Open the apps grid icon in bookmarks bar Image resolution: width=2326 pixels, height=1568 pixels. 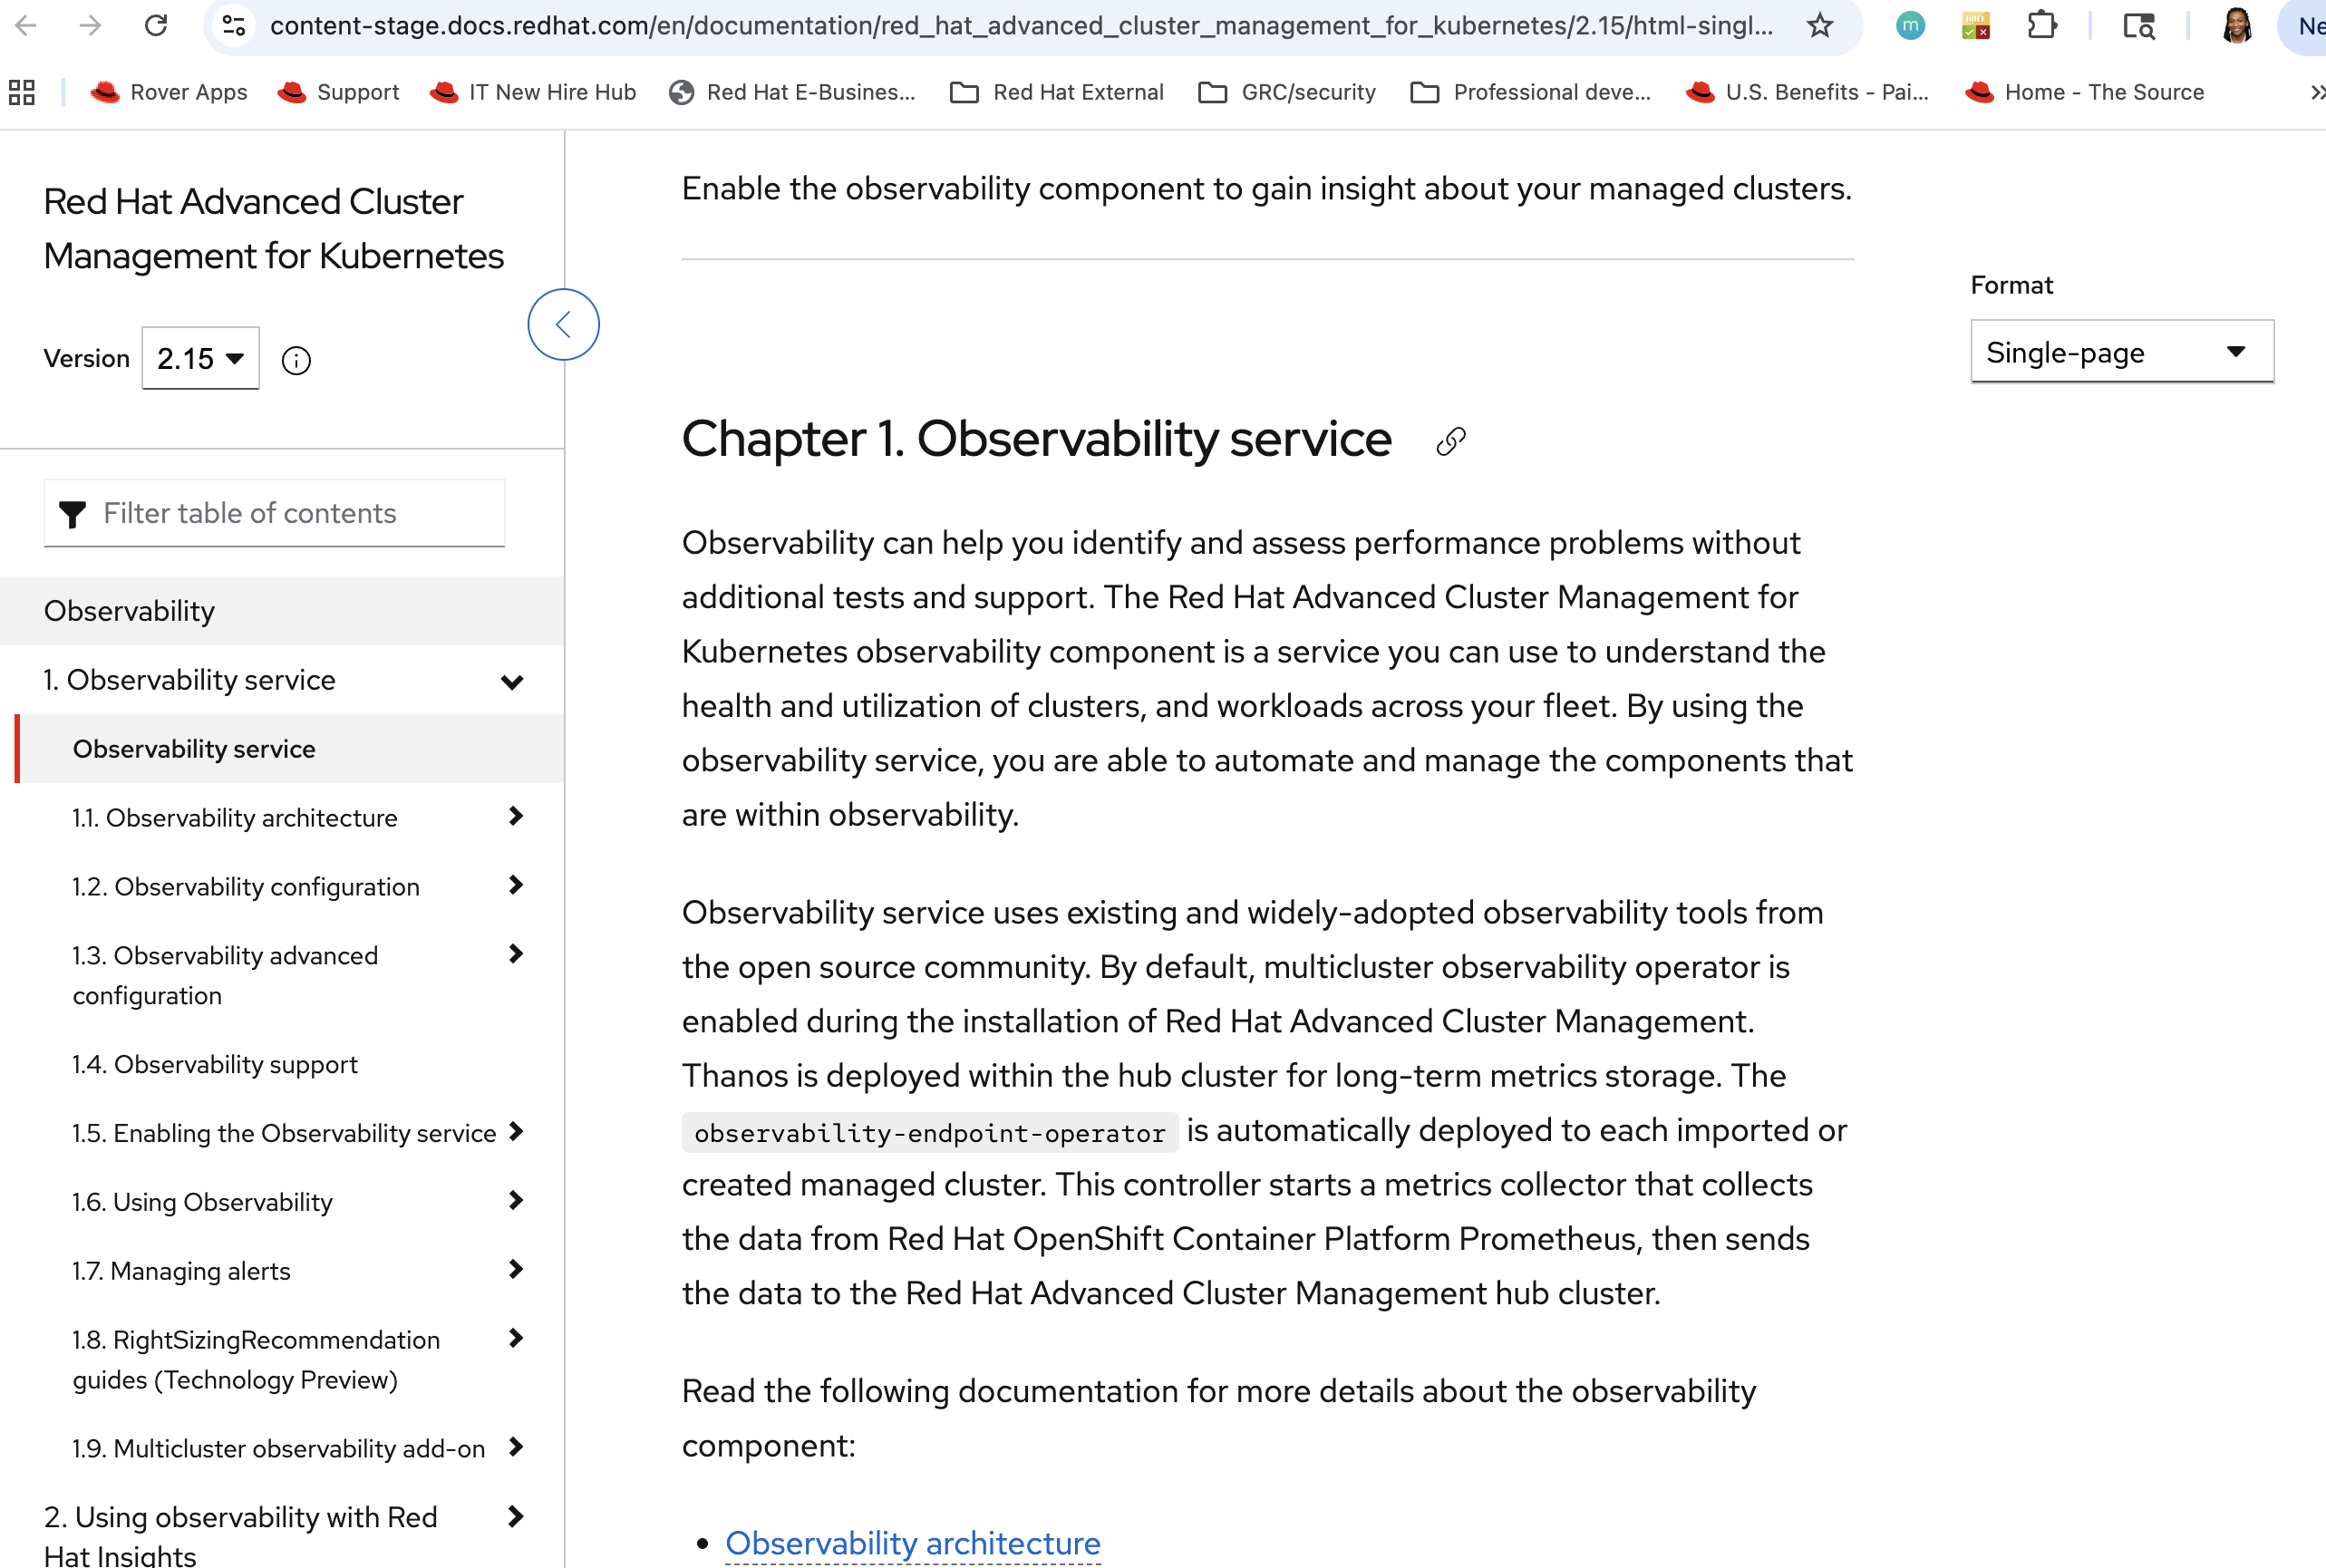point(22,92)
